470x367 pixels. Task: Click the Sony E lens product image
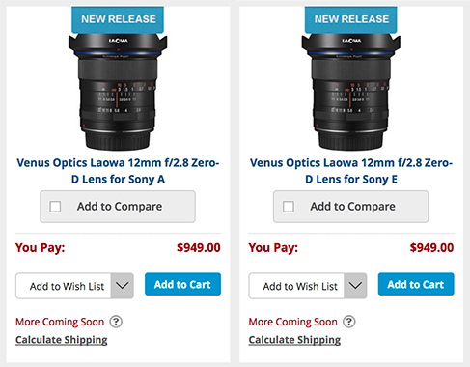coord(351,92)
